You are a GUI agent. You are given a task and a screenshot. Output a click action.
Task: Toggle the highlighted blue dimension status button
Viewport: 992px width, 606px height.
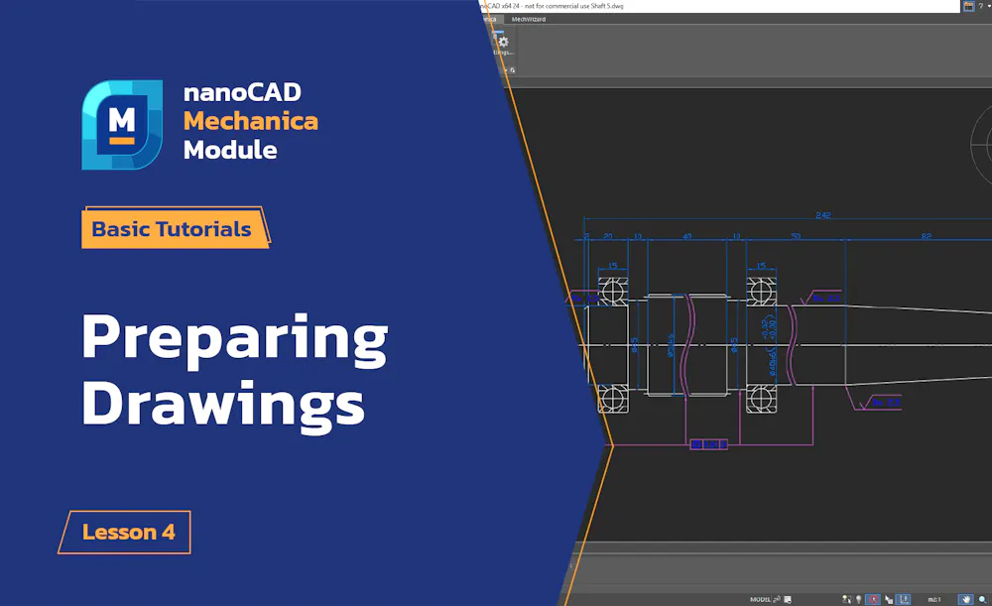click(904, 599)
